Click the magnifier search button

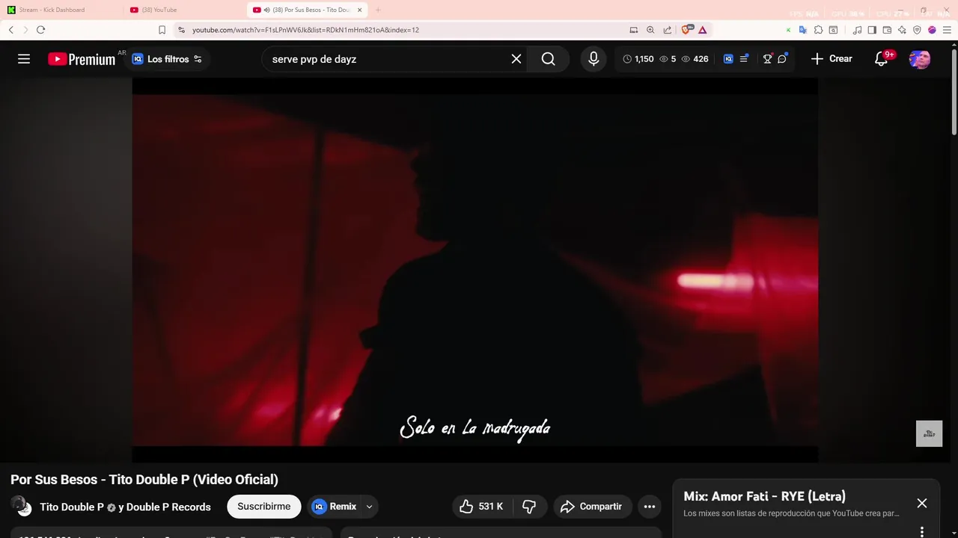pyautogui.click(x=549, y=59)
